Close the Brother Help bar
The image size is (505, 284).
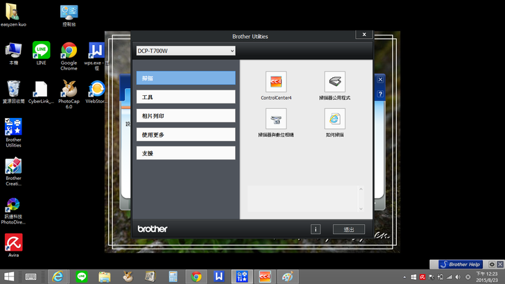(500, 265)
